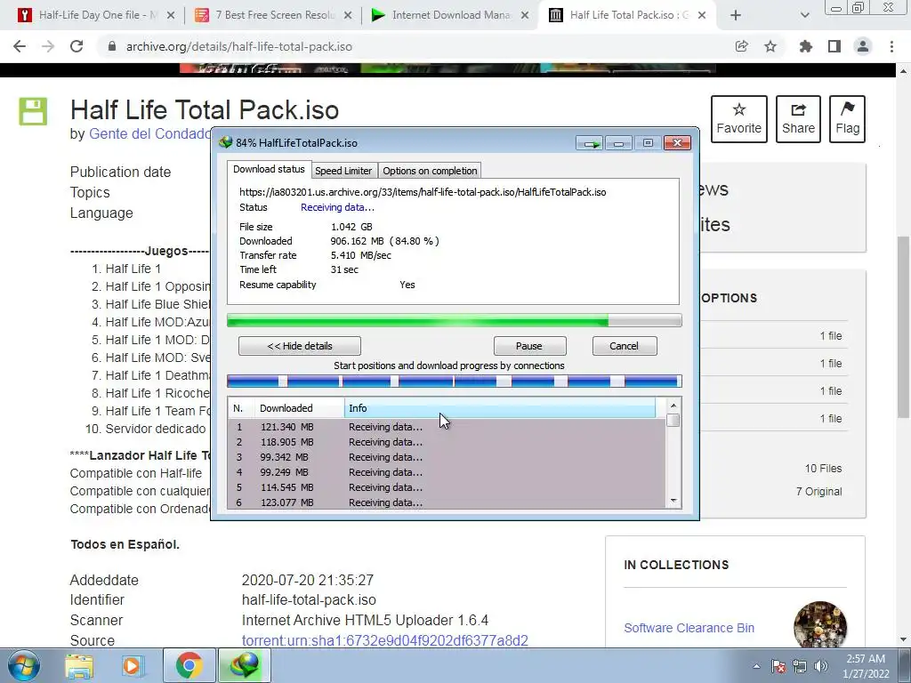Click the Info column header
The width and height of the screenshot is (911, 683).
click(x=500, y=408)
